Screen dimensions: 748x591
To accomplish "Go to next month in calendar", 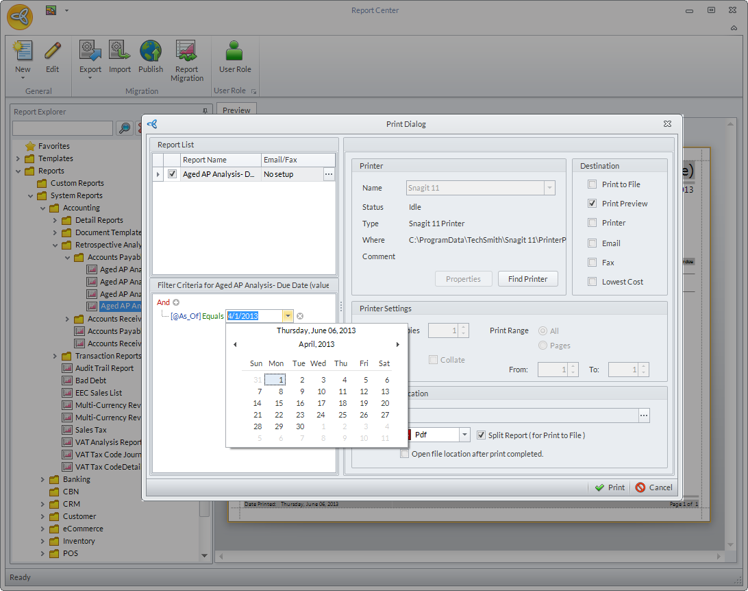I will [398, 344].
